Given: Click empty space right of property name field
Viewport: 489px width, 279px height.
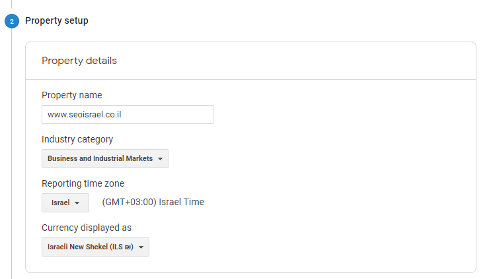Looking at the screenshot, I should point(330,114).
